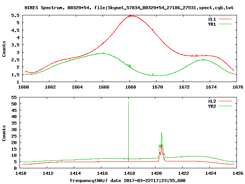Click the 1676 x-axis tick label

(x=238, y=87)
